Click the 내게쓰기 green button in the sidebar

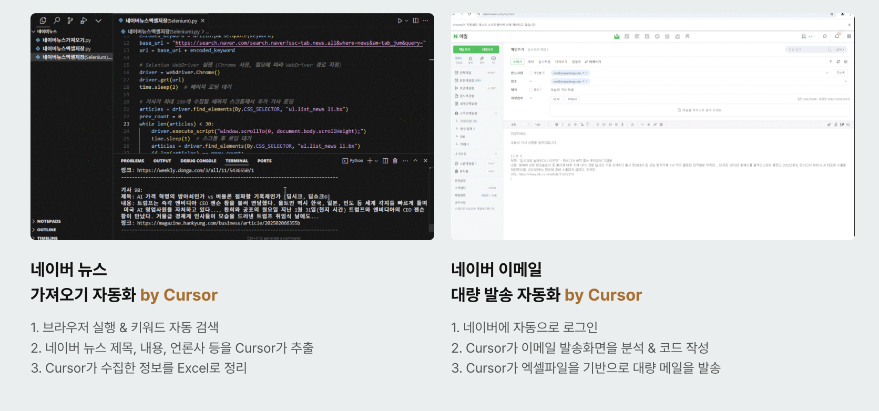click(488, 49)
